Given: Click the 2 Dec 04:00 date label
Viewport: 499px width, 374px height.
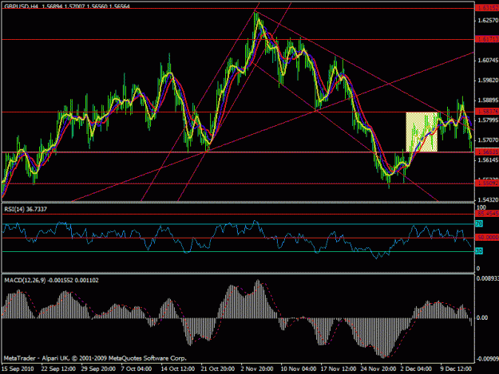Looking at the screenshot, I should [417, 369].
